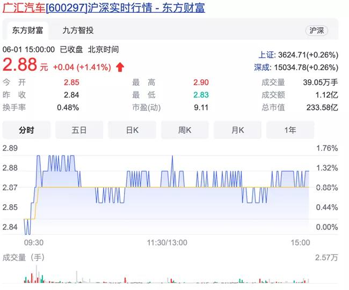Click the 已收盘 status text
The height and width of the screenshot is (290, 349).
pyautogui.click(x=71, y=49)
